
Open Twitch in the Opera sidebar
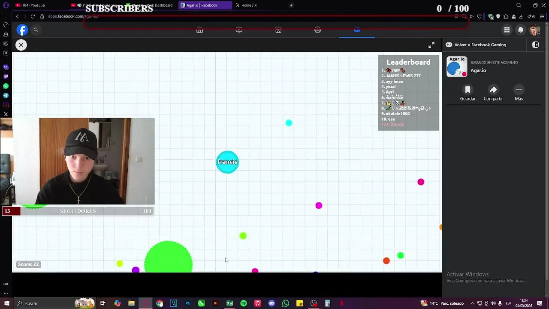6,76
